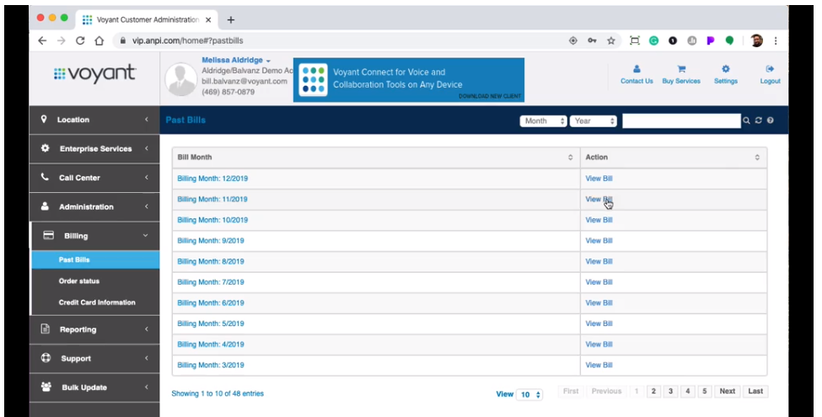Click the Past Bills search field
This screenshot has height=417, width=822.
680,120
